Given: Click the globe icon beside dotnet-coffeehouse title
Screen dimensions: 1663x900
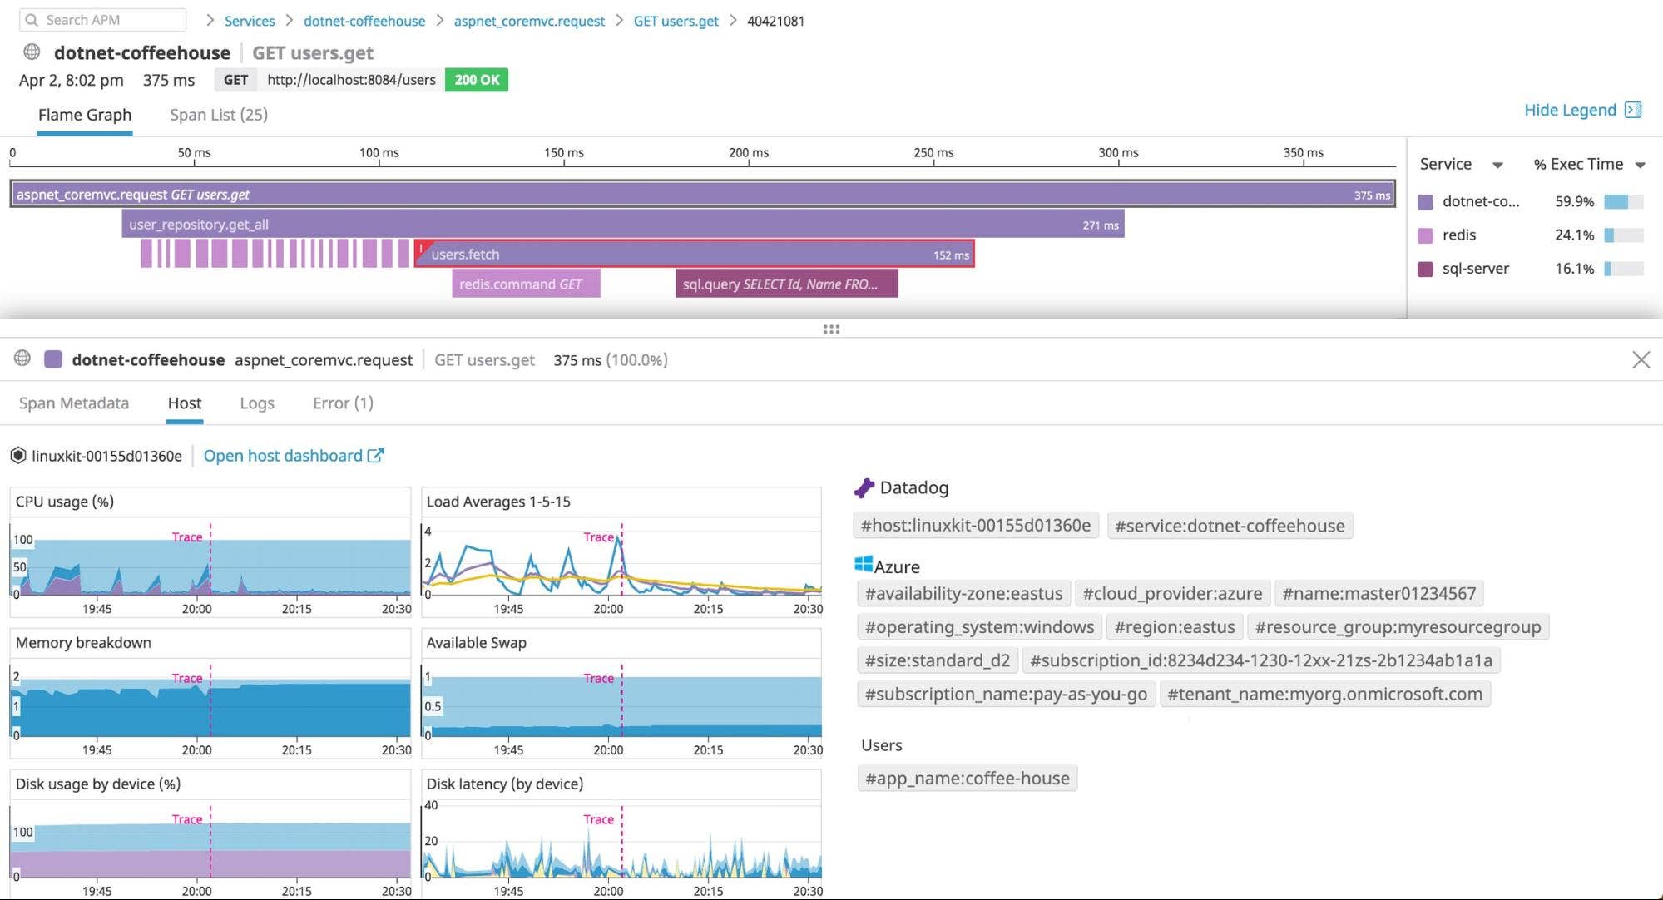Looking at the screenshot, I should (x=31, y=51).
